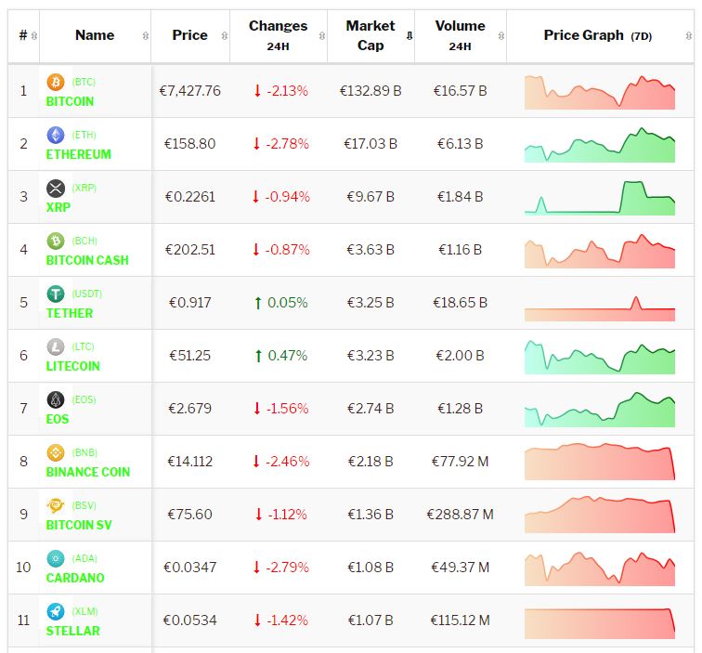Click the XRP logo icon
The height and width of the screenshot is (653, 702).
point(56,189)
